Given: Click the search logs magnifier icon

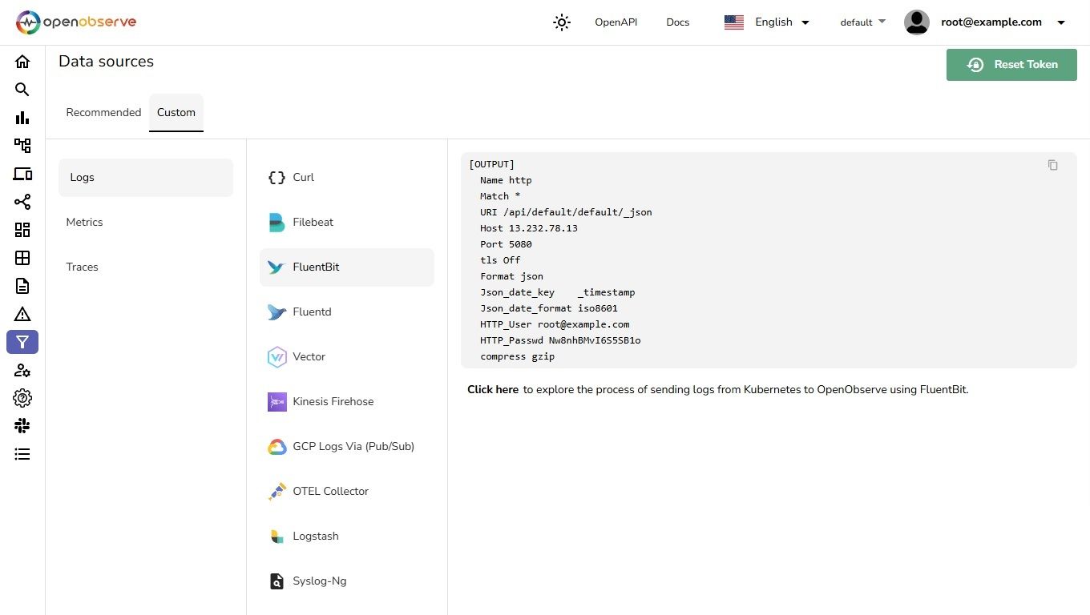Looking at the screenshot, I should [x=22, y=90].
